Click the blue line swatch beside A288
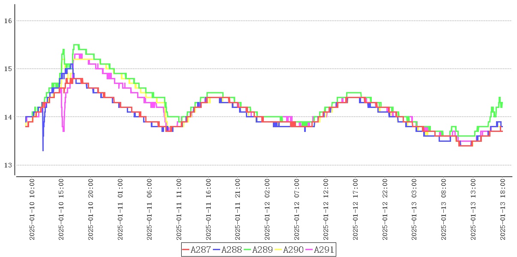The width and height of the screenshot is (517, 257). pos(217,250)
